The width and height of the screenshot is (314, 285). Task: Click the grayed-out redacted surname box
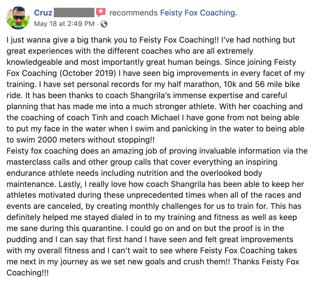point(74,12)
